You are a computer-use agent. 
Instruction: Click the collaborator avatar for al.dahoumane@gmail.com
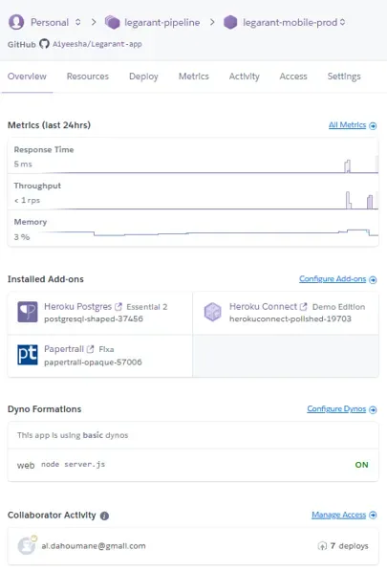coord(27,546)
